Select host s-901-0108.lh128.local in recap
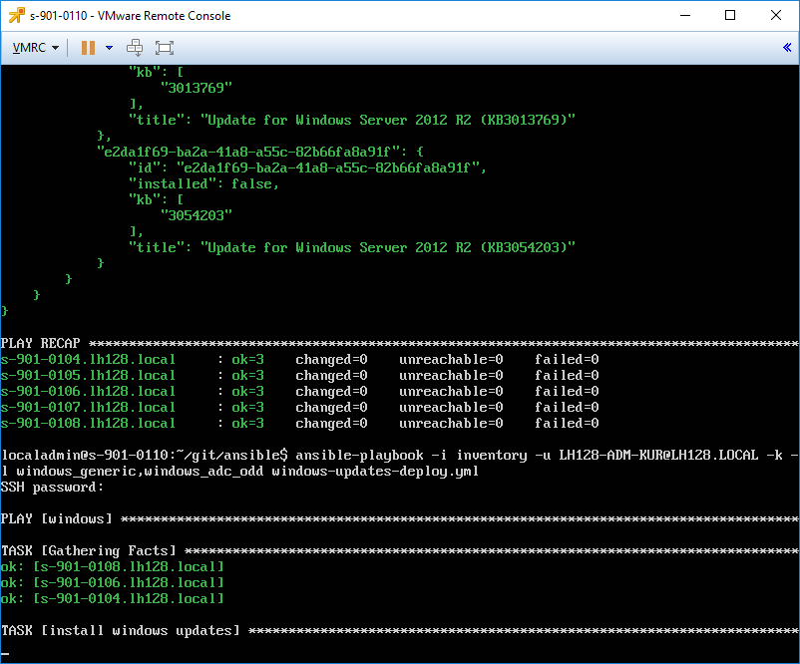 tap(88, 424)
